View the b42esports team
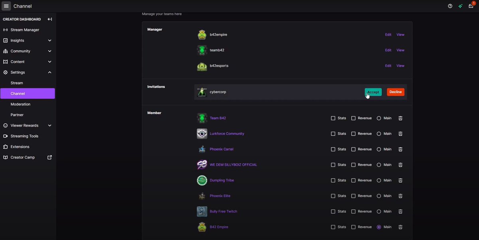This screenshot has width=479, height=240. [x=400, y=66]
